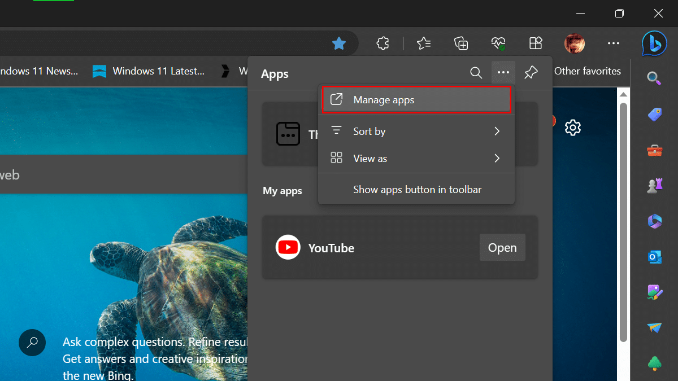Open Other favorites folder

coord(587,71)
